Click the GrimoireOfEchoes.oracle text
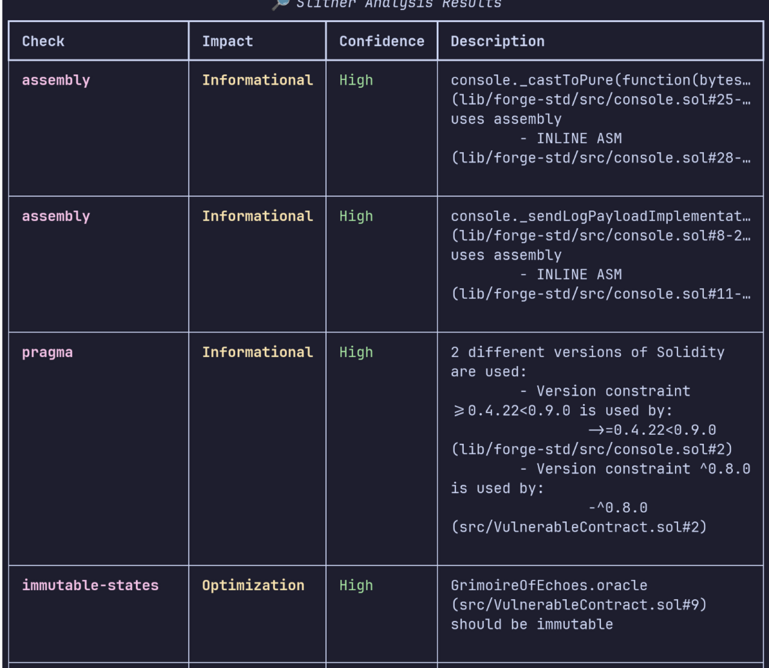Image resolution: width=769 pixels, height=668 pixels. click(549, 585)
